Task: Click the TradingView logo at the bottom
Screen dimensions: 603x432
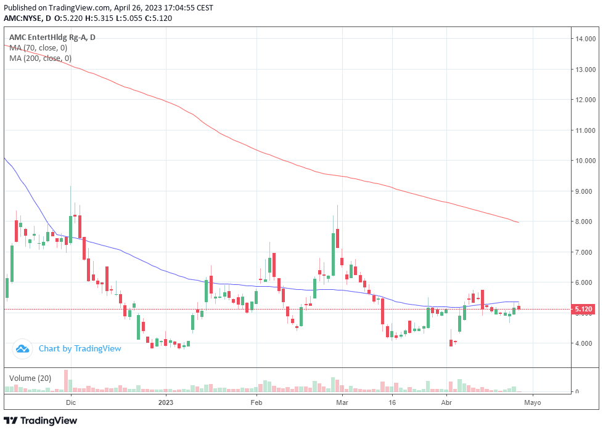Action: point(40,420)
